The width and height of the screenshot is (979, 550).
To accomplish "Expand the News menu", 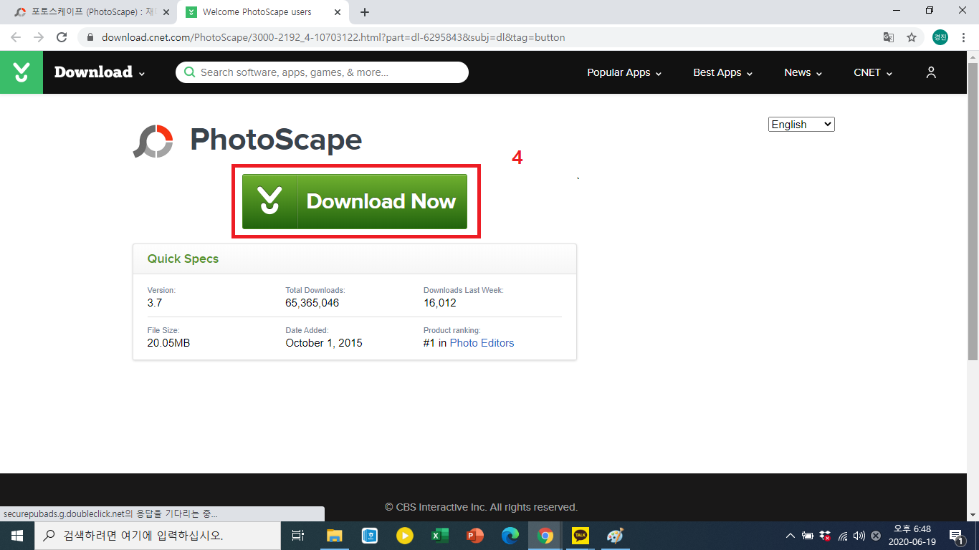I will coord(803,72).
